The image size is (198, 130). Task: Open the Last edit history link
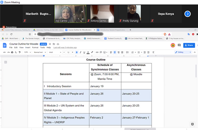[65, 48]
